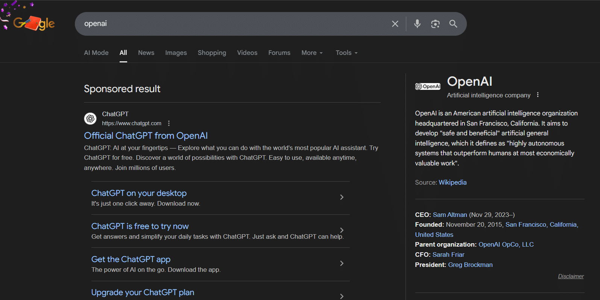Click chevron next to Get the ChatGPT app
This screenshot has width=600, height=300.
click(342, 263)
